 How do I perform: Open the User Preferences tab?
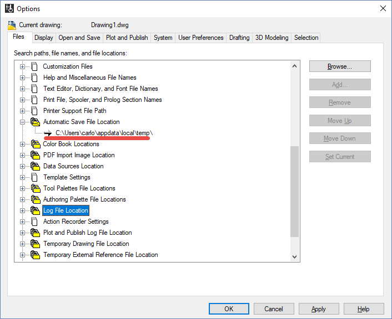coord(201,38)
